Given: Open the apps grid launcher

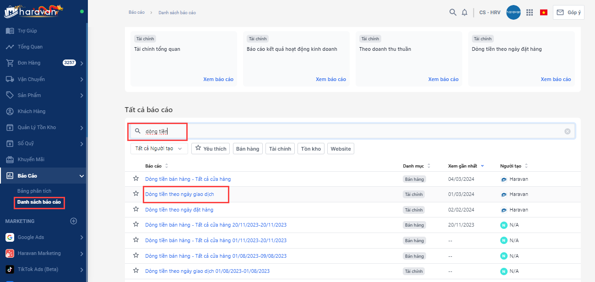Looking at the screenshot, I should click(530, 12).
